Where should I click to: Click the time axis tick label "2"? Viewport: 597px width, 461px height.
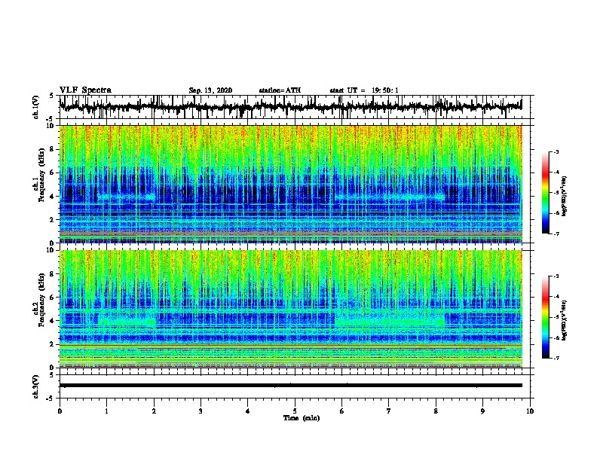point(154,411)
